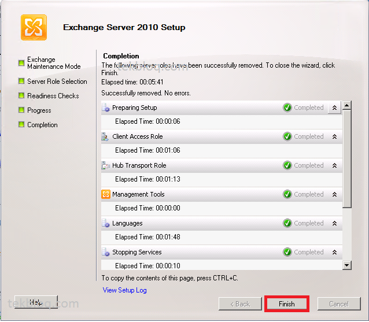369x322 pixels.
Task: Click the Management Tools header text
Action: [138, 194]
